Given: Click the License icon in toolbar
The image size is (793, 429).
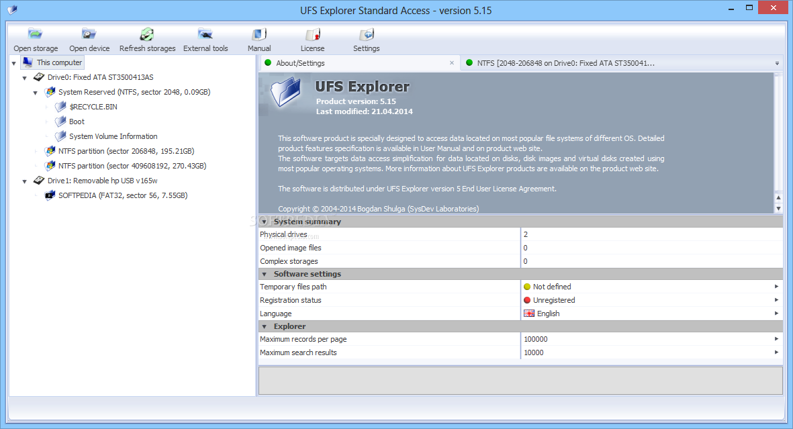Looking at the screenshot, I should (x=312, y=34).
